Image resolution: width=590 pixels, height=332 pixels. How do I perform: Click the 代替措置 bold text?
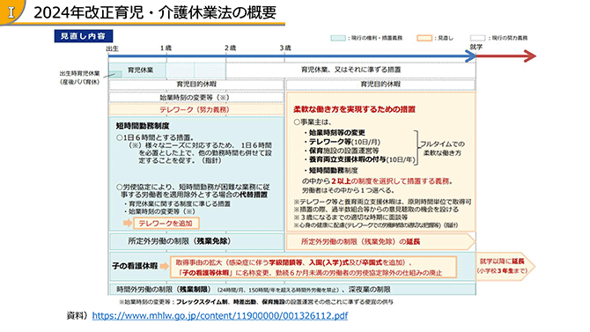click(254, 195)
